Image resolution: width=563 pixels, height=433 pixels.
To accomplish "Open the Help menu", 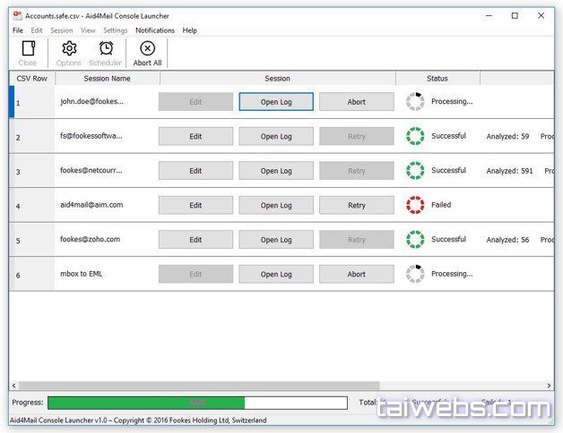I will tap(189, 30).
